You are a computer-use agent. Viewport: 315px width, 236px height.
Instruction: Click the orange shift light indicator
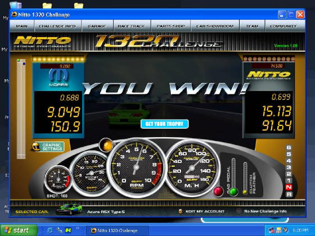106,146
